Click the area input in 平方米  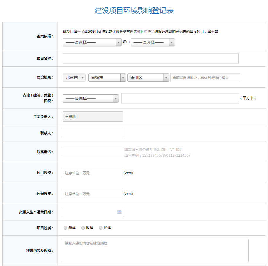tap(180, 98)
